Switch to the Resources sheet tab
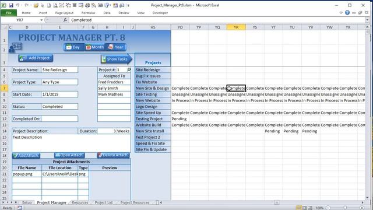Image resolution: width=373 pixels, height=210 pixels. (x=80, y=202)
